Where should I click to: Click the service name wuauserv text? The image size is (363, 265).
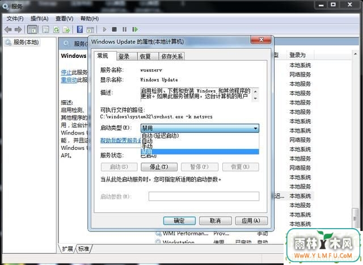[151, 70]
